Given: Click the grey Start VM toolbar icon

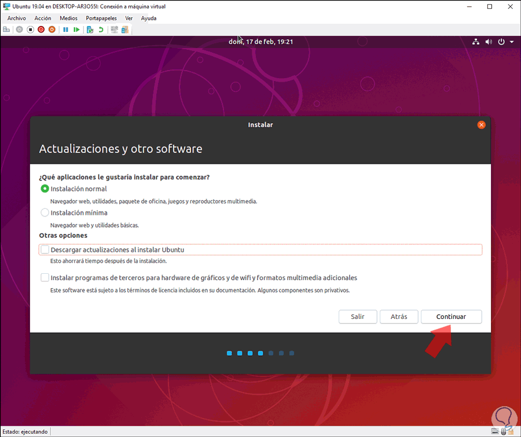Looking at the screenshot, I should coord(19,30).
